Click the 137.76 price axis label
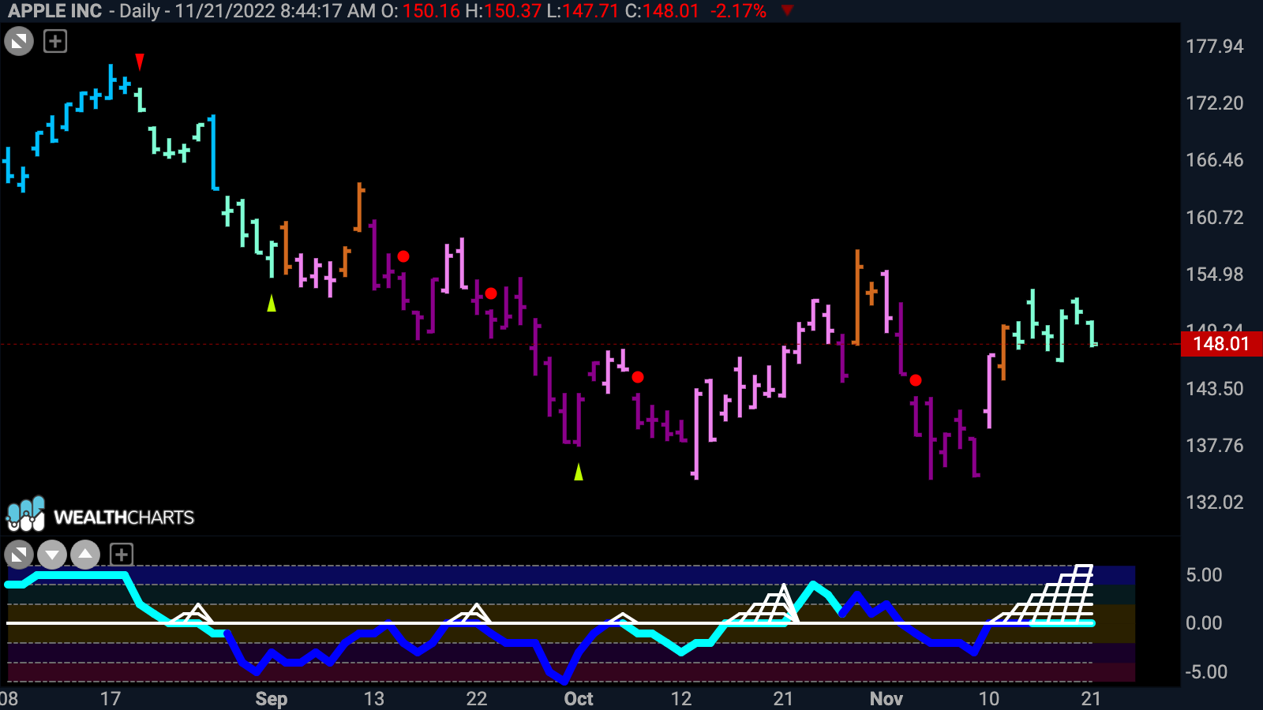 (x=1215, y=446)
